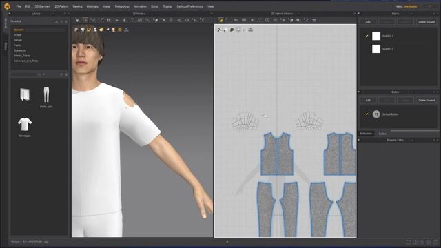
Task: Select Avatar in the Library favorites list
Action: (x=18, y=35)
